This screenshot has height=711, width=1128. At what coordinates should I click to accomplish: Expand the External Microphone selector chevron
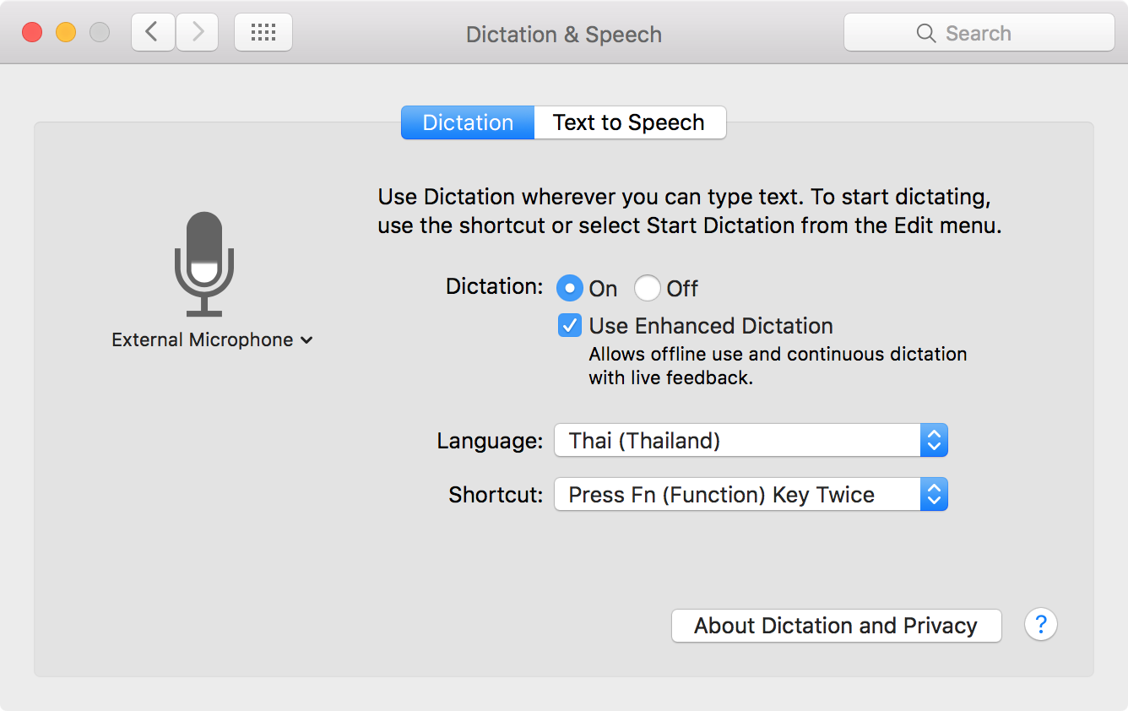(306, 339)
